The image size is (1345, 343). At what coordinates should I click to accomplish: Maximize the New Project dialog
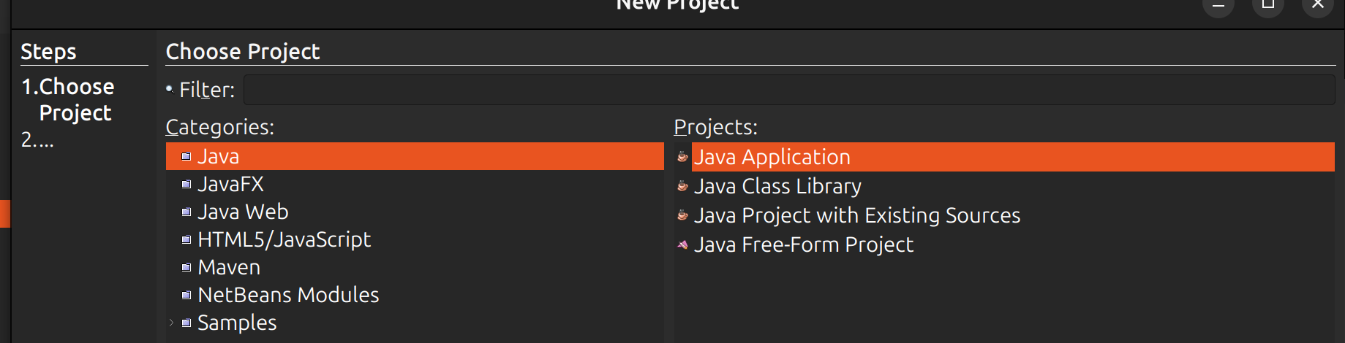point(1268,4)
